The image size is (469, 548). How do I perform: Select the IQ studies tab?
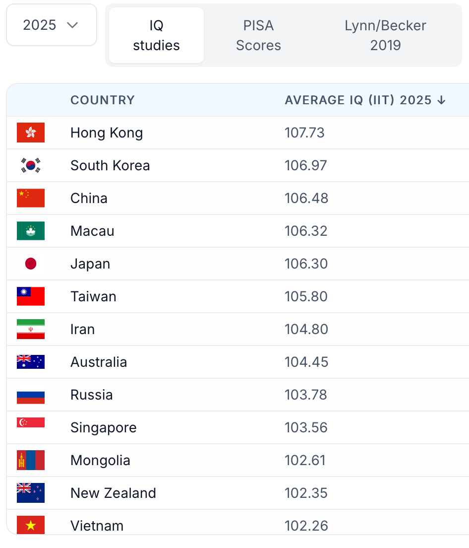click(156, 35)
